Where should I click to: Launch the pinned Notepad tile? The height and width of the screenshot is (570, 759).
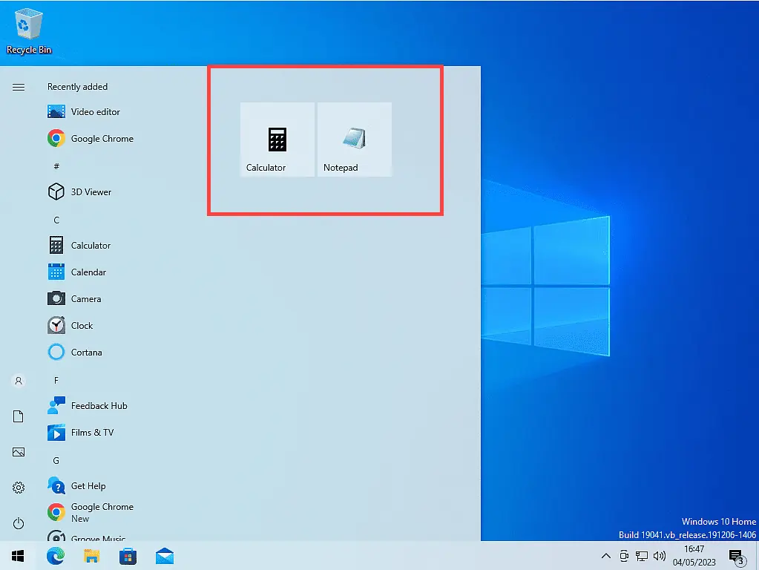354,139
